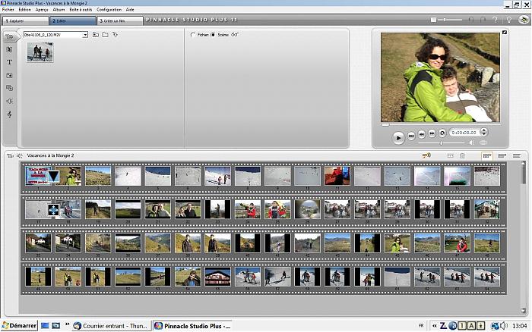This screenshot has height=332, width=532.
Task: Click the redo arrow icon in top bar
Action: [x=483, y=20]
